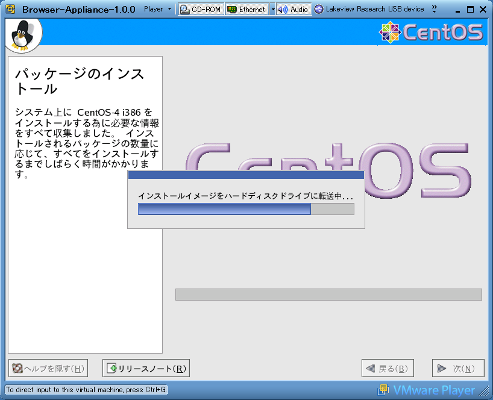Open the Player dropdown menu

point(158,10)
